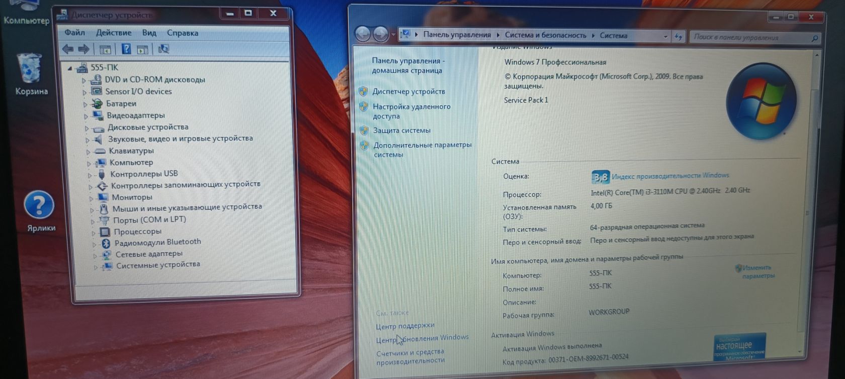Expand the Дисковые устройства category
This screenshot has height=379, width=845.
pos(87,128)
